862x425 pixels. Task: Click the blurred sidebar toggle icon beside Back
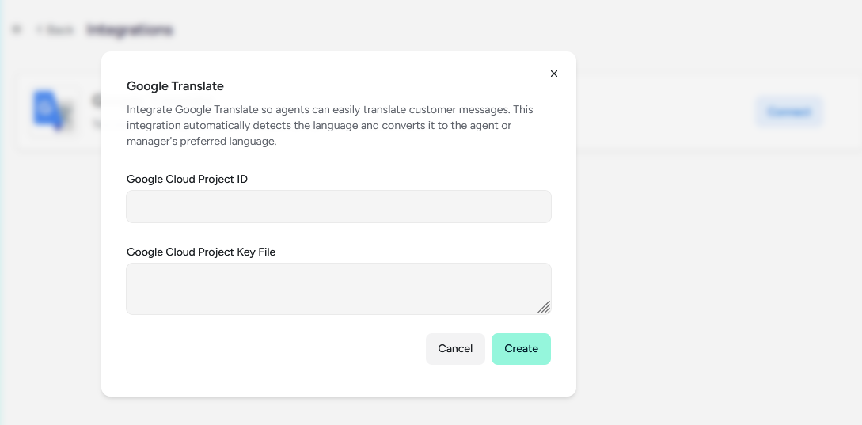pos(17,29)
